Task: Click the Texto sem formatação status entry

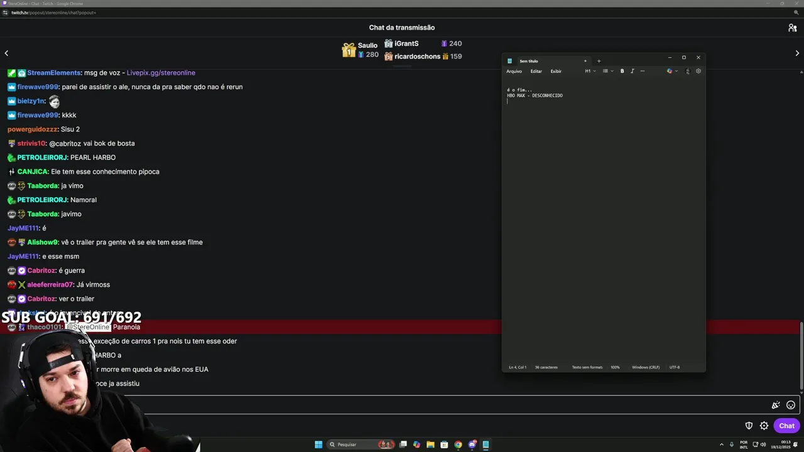Action: (587, 367)
